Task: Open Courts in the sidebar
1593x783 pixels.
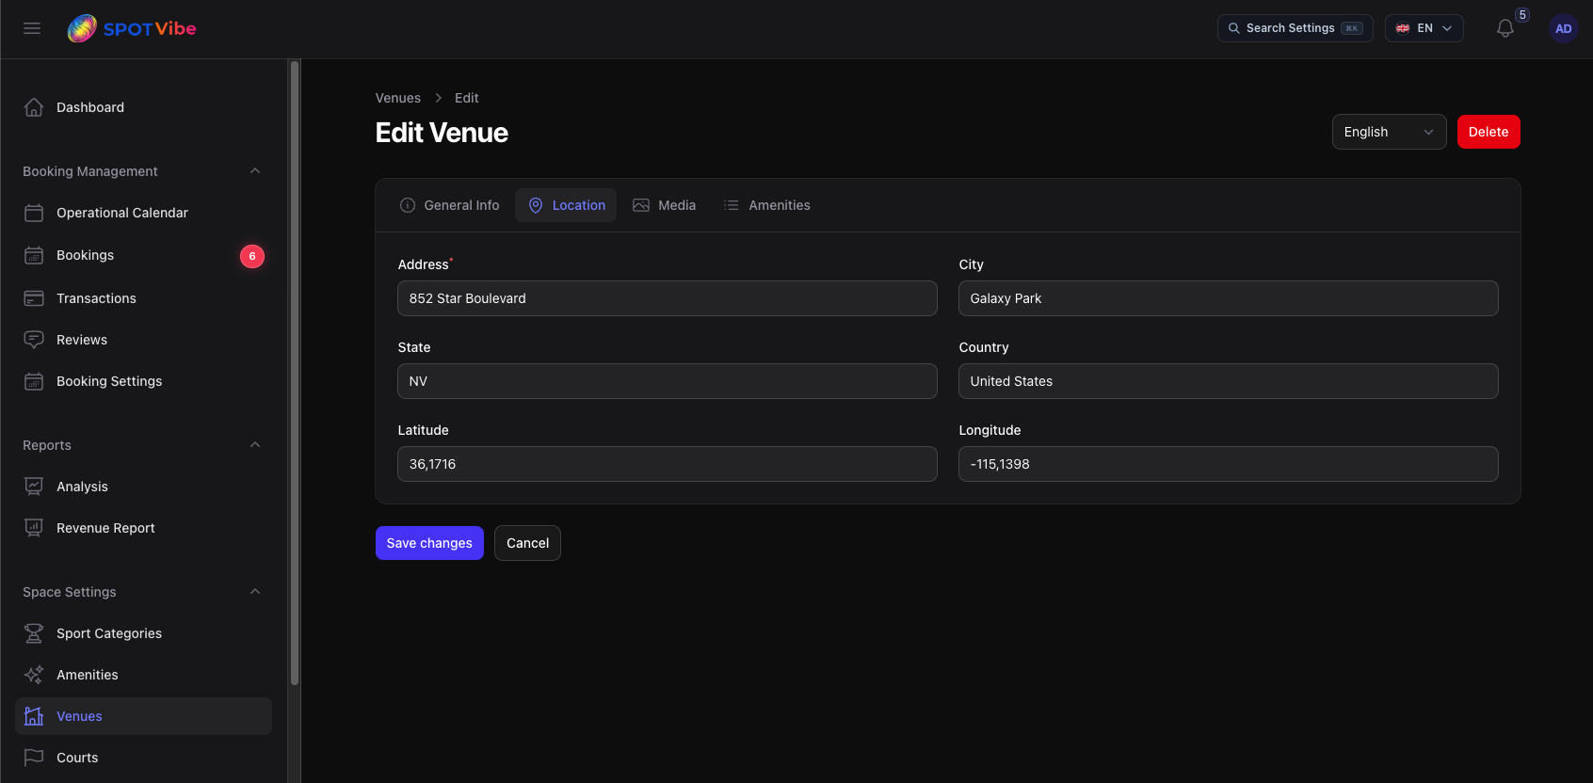Action: 143,758
